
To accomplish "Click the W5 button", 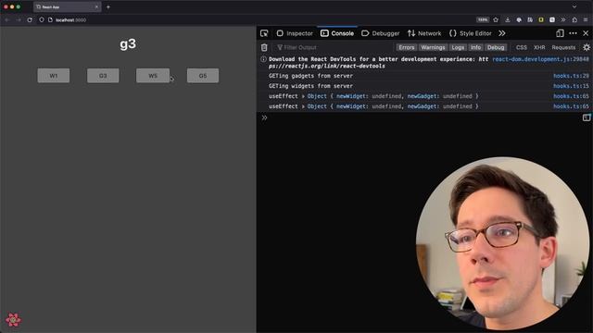I will pos(153,76).
